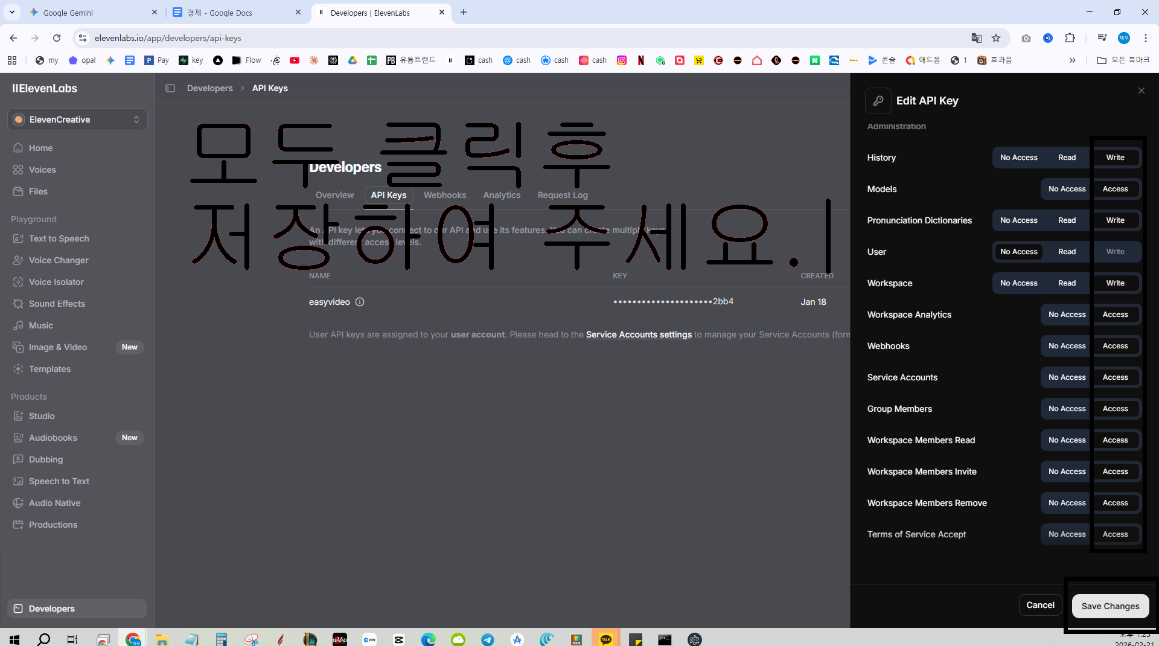Screen dimensions: 1159x646
Task: Expand the ElevenCreative workspace switcher
Action: 77,120
